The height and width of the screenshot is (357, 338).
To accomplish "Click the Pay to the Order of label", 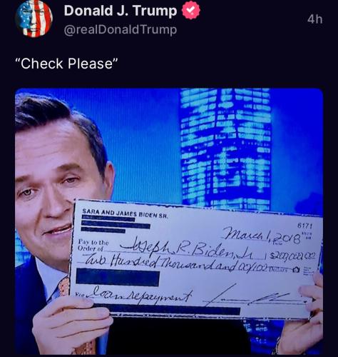I will (x=93, y=245).
